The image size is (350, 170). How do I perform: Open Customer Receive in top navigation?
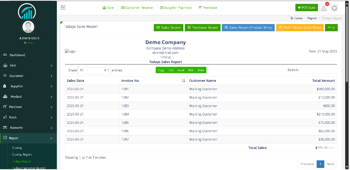tap(137, 8)
